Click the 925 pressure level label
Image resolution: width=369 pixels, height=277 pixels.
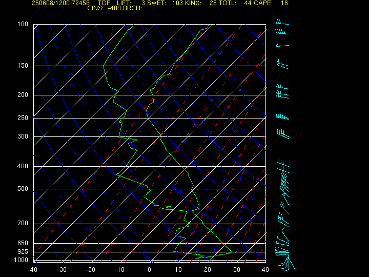[23, 252]
